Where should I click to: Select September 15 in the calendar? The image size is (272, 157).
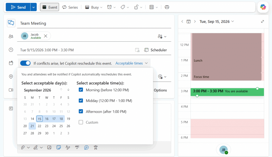tap(40, 119)
